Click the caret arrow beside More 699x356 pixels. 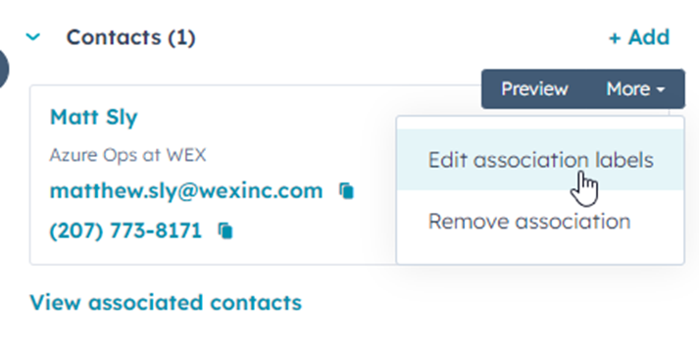coord(661,89)
